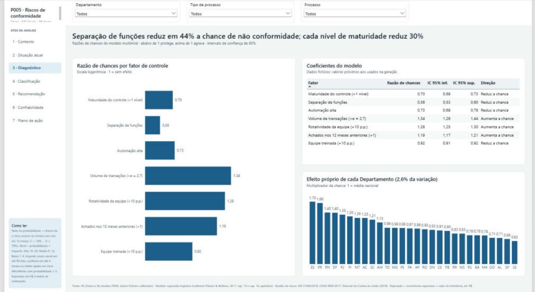Select the BA department bar

[x=477, y=250]
